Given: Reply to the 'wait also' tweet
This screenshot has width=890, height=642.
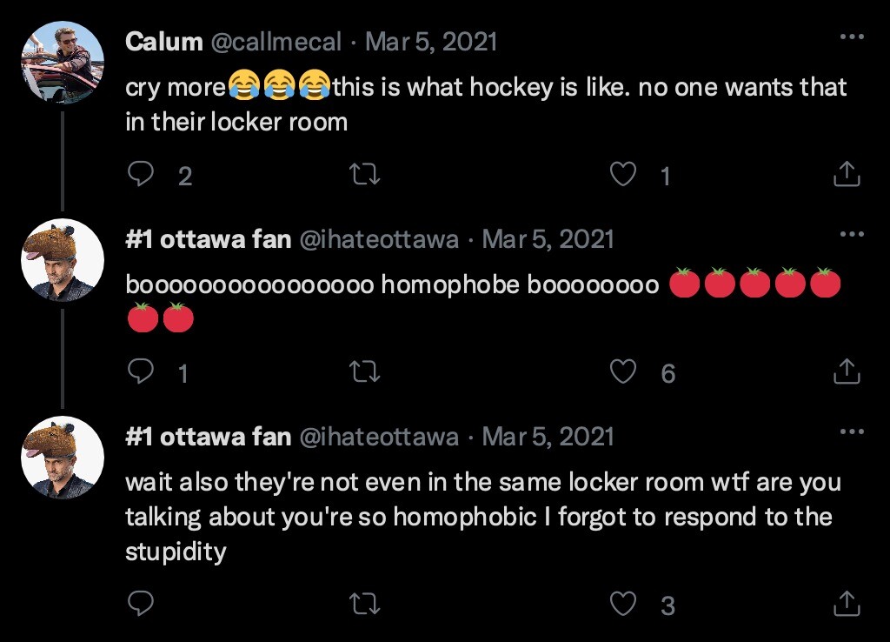Looking at the screenshot, I should tap(141, 603).
